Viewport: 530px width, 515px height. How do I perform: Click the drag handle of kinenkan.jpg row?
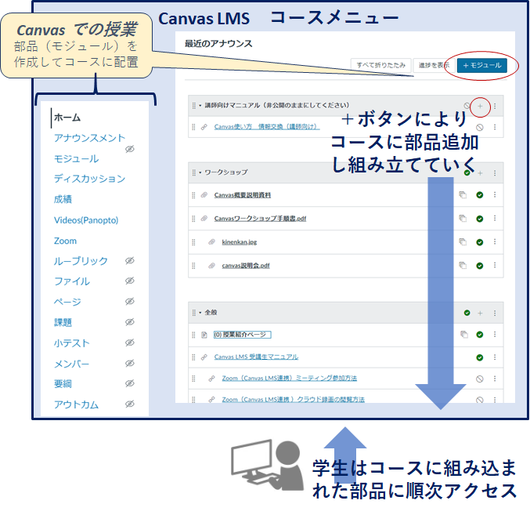click(x=193, y=242)
